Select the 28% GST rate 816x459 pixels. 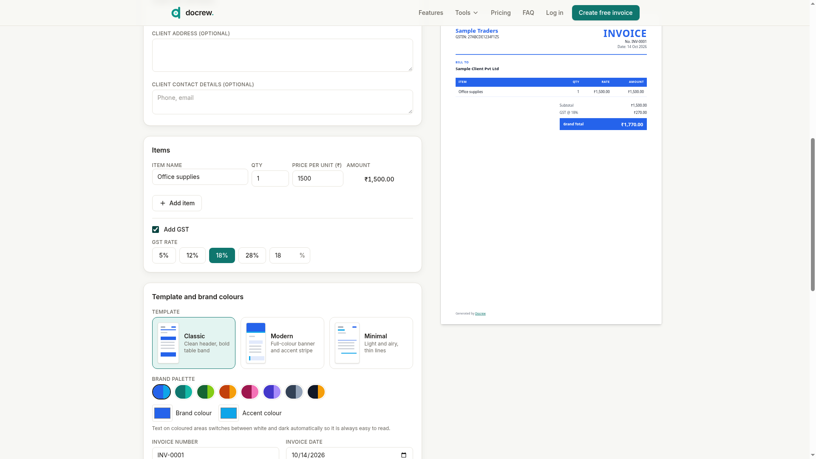coord(252,255)
